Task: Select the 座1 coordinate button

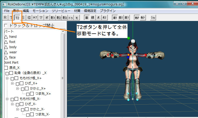Action: (x=115, y=18)
